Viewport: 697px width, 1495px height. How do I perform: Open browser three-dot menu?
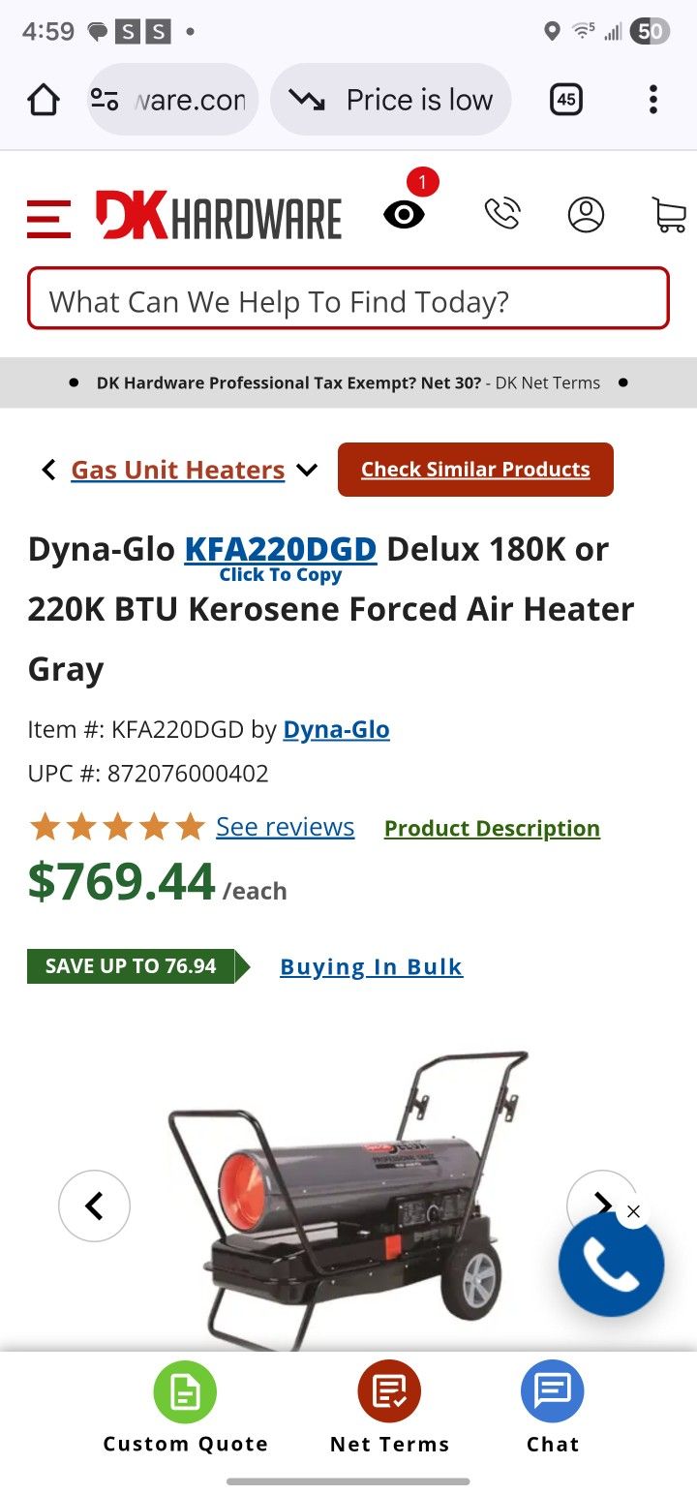(x=653, y=100)
